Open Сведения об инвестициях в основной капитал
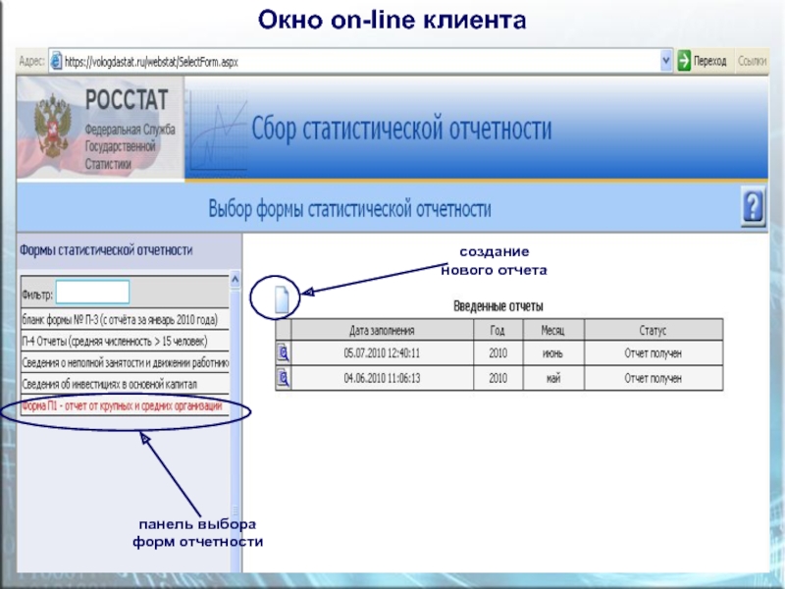Image resolution: width=785 pixels, height=589 pixels. (123, 384)
